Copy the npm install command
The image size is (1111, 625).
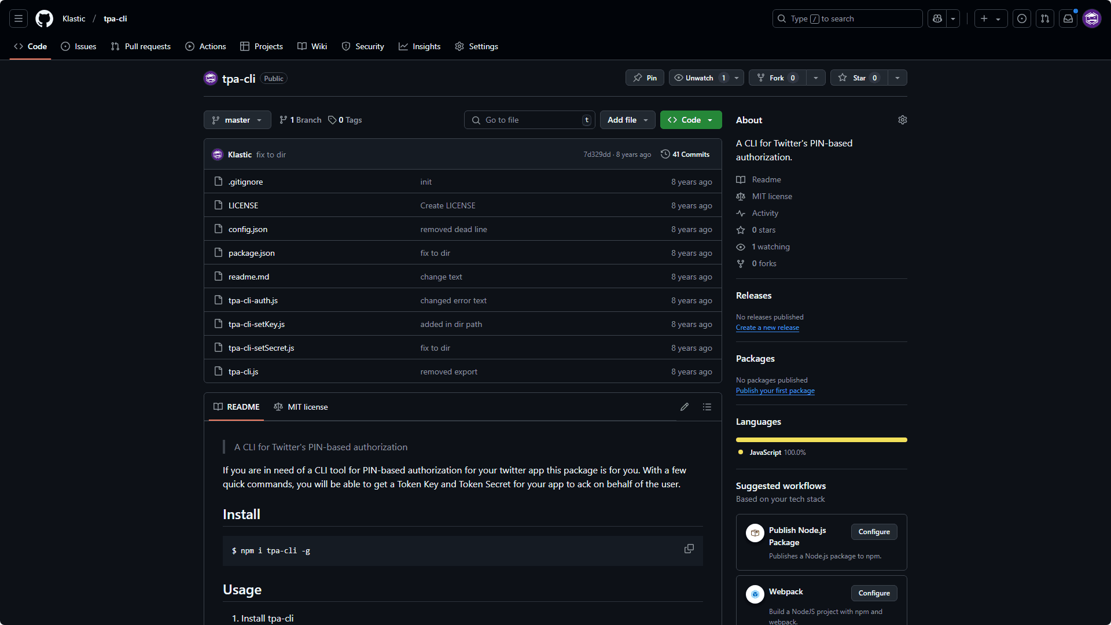[689, 549]
